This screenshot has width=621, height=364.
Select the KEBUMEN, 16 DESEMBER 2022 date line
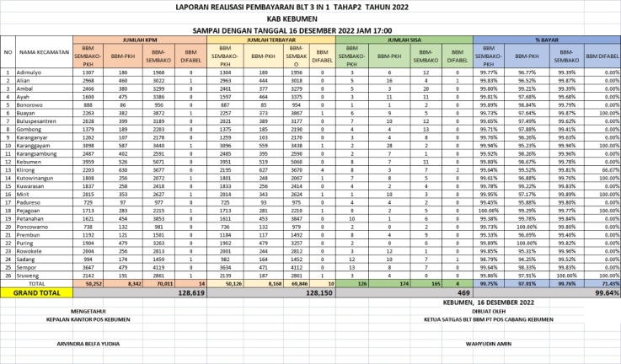(x=489, y=302)
